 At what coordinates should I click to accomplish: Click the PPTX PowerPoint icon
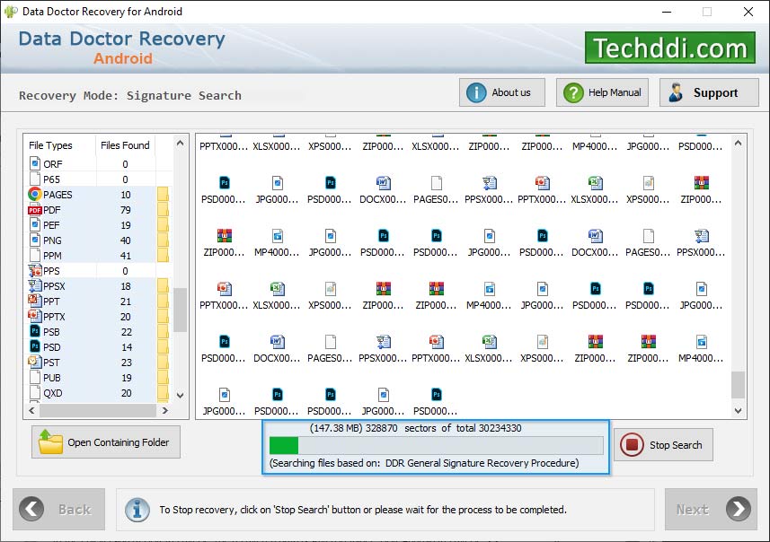coord(35,316)
